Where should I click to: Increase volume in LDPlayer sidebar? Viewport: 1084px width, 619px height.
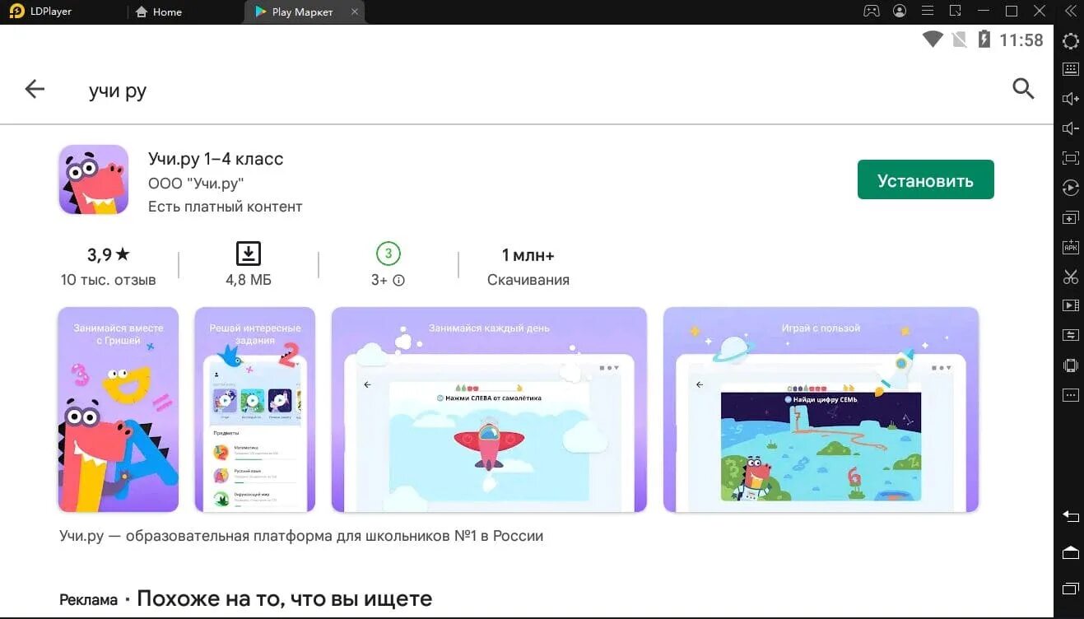[1070, 99]
